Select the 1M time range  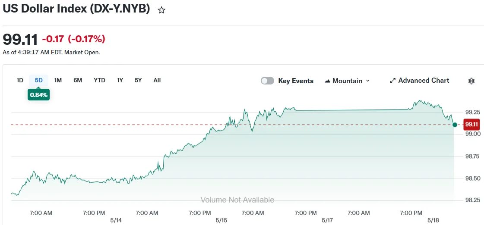58,81
